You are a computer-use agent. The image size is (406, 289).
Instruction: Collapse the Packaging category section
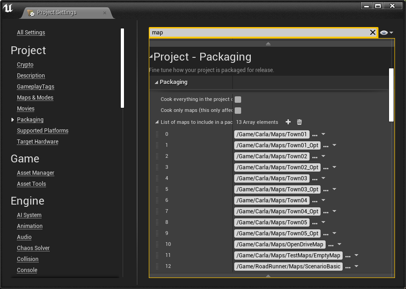[156, 83]
